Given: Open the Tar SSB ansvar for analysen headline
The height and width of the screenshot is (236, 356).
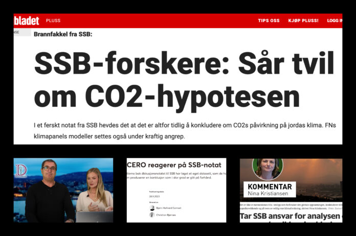Looking at the screenshot, I should tap(291, 216).
